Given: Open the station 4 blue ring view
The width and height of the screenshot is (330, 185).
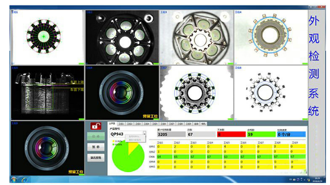Looking at the screenshot, I should pyautogui.click(x=271, y=37).
